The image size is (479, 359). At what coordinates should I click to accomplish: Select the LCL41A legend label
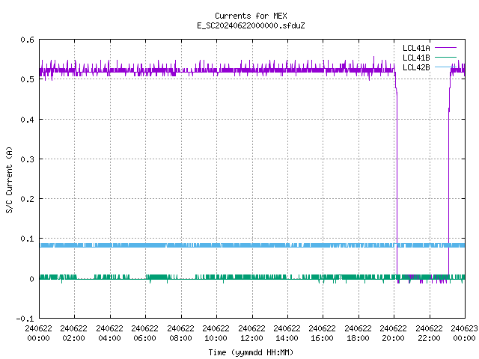416,48
